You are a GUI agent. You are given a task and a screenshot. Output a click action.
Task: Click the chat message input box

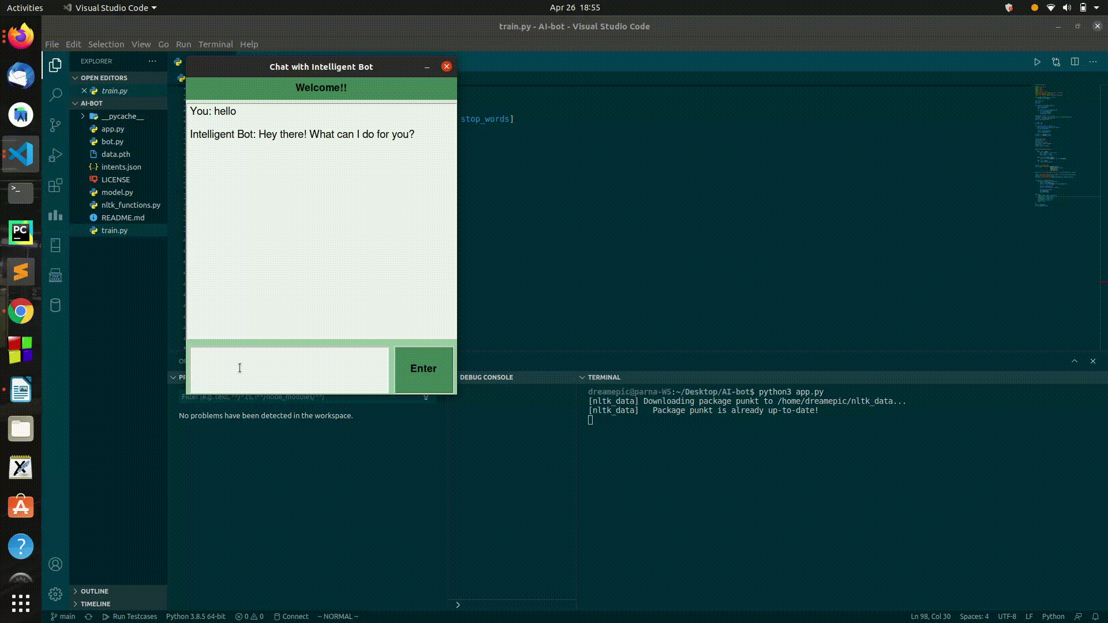pyautogui.click(x=289, y=369)
